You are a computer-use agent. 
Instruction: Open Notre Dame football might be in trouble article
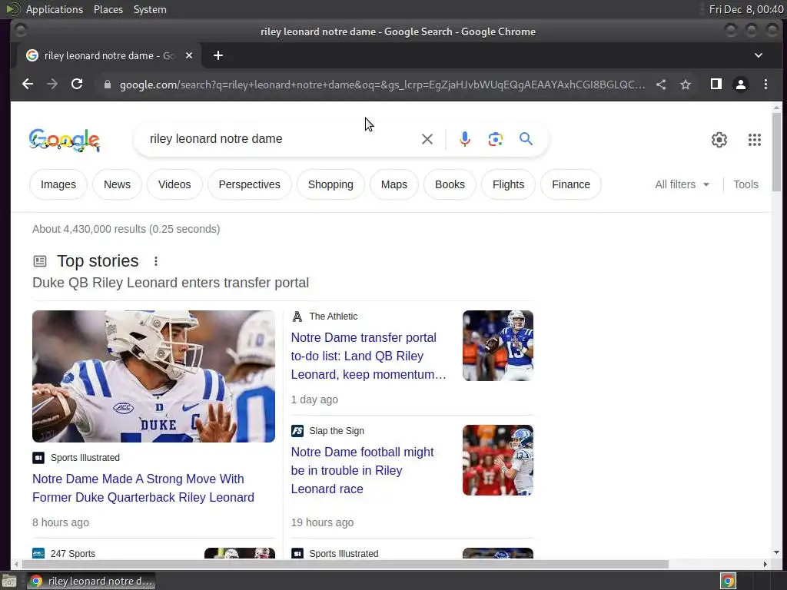pyautogui.click(x=362, y=471)
